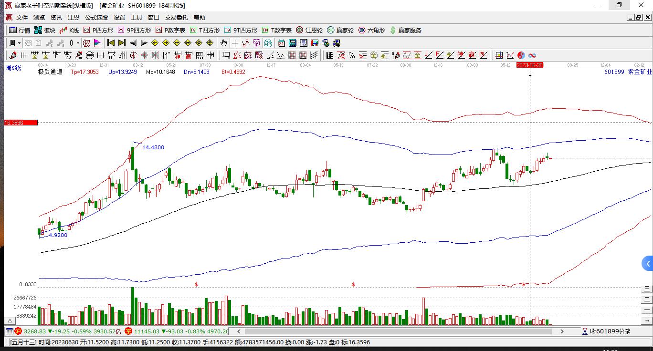This screenshot has height=351, width=653.
Task: Toggle the crosshair cursor tool
Action: 235,43
